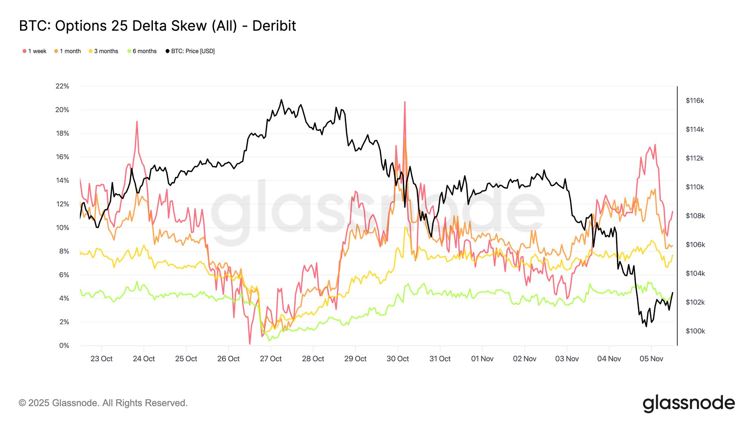The image size is (755, 425).
Task: Click the 22% skew axis label
Action: [x=62, y=86]
